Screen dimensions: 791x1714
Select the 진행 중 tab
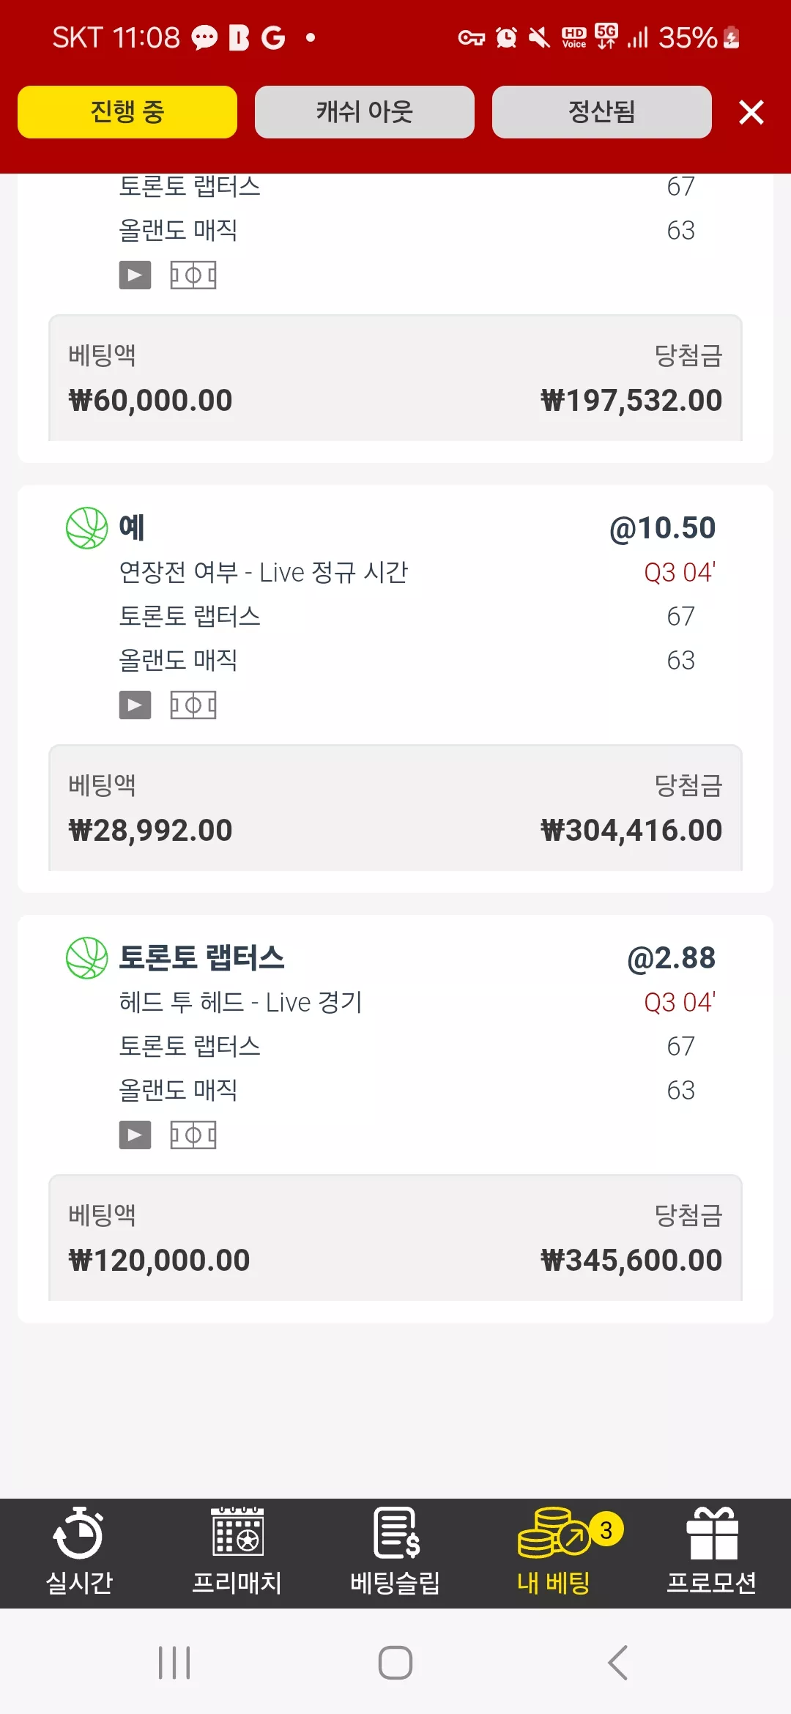(127, 112)
